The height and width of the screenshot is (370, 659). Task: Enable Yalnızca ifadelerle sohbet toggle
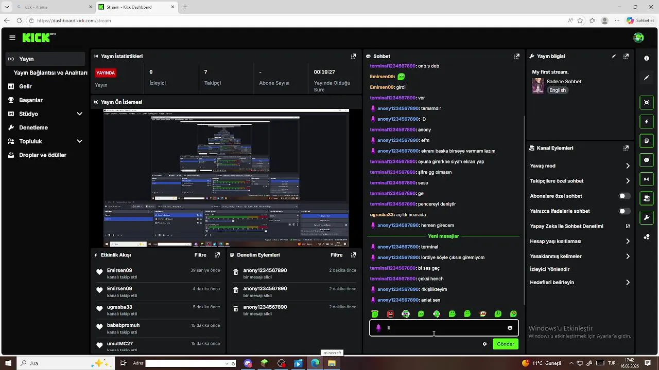[x=625, y=211]
